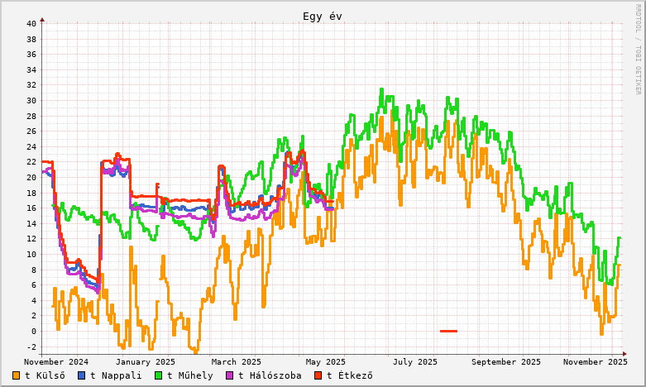
Task: Click the purple t Hálószoba legend swatch
Action: coord(230,375)
